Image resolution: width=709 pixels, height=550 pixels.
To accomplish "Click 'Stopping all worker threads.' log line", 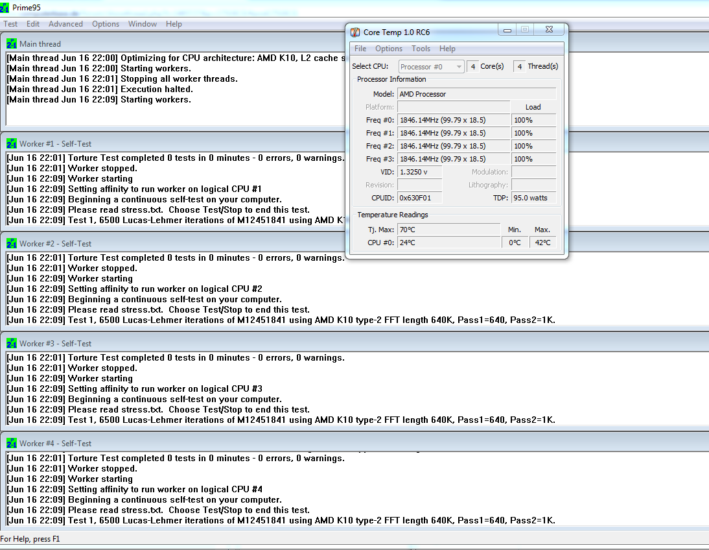I will click(122, 78).
